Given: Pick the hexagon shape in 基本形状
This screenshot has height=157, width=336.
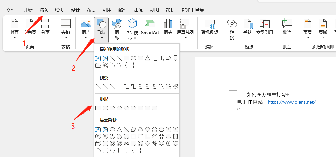Looking at the screenshot, I should tap(162, 129).
